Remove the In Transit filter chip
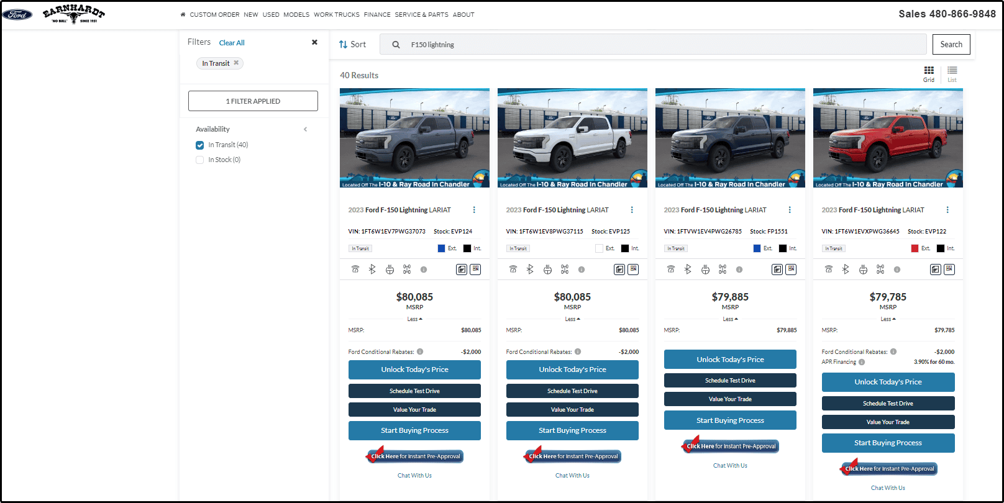This screenshot has width=1004, height=503. (236, 63)
